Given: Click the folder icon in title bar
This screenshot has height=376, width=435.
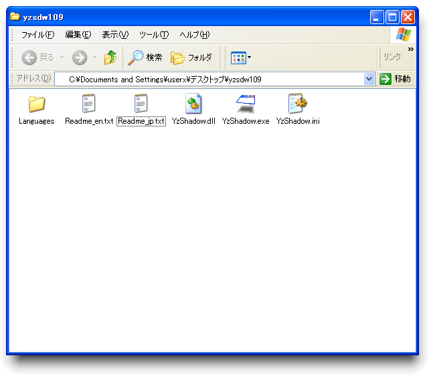Looking at the screenshot, I should click(15, 17).
